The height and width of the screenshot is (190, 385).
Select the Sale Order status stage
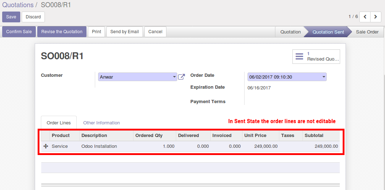(367, 32)
